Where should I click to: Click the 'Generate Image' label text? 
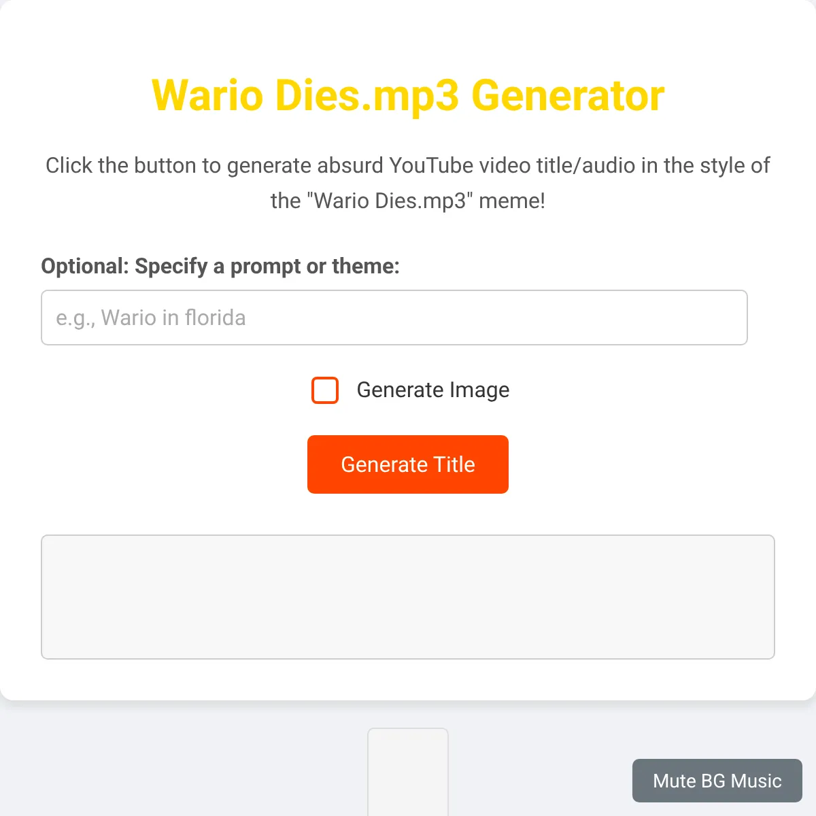[x=433, y=390]
